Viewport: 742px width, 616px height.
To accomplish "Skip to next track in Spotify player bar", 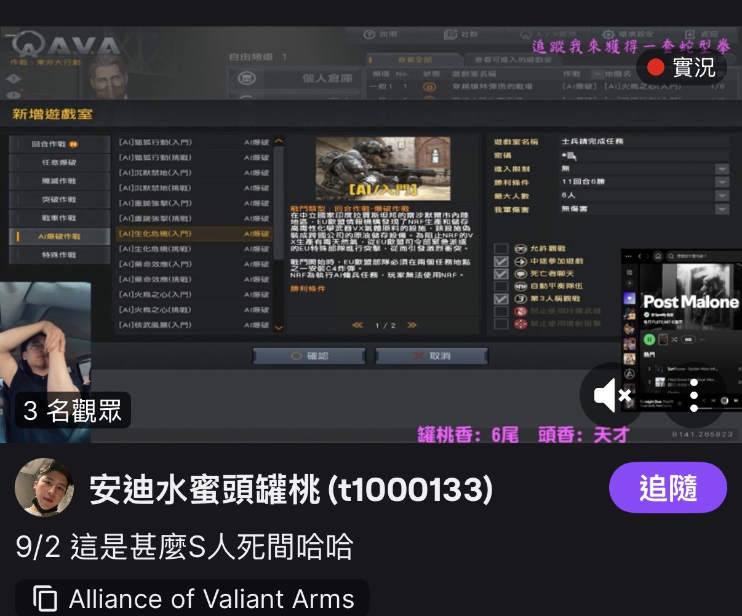I will [735, 401].
